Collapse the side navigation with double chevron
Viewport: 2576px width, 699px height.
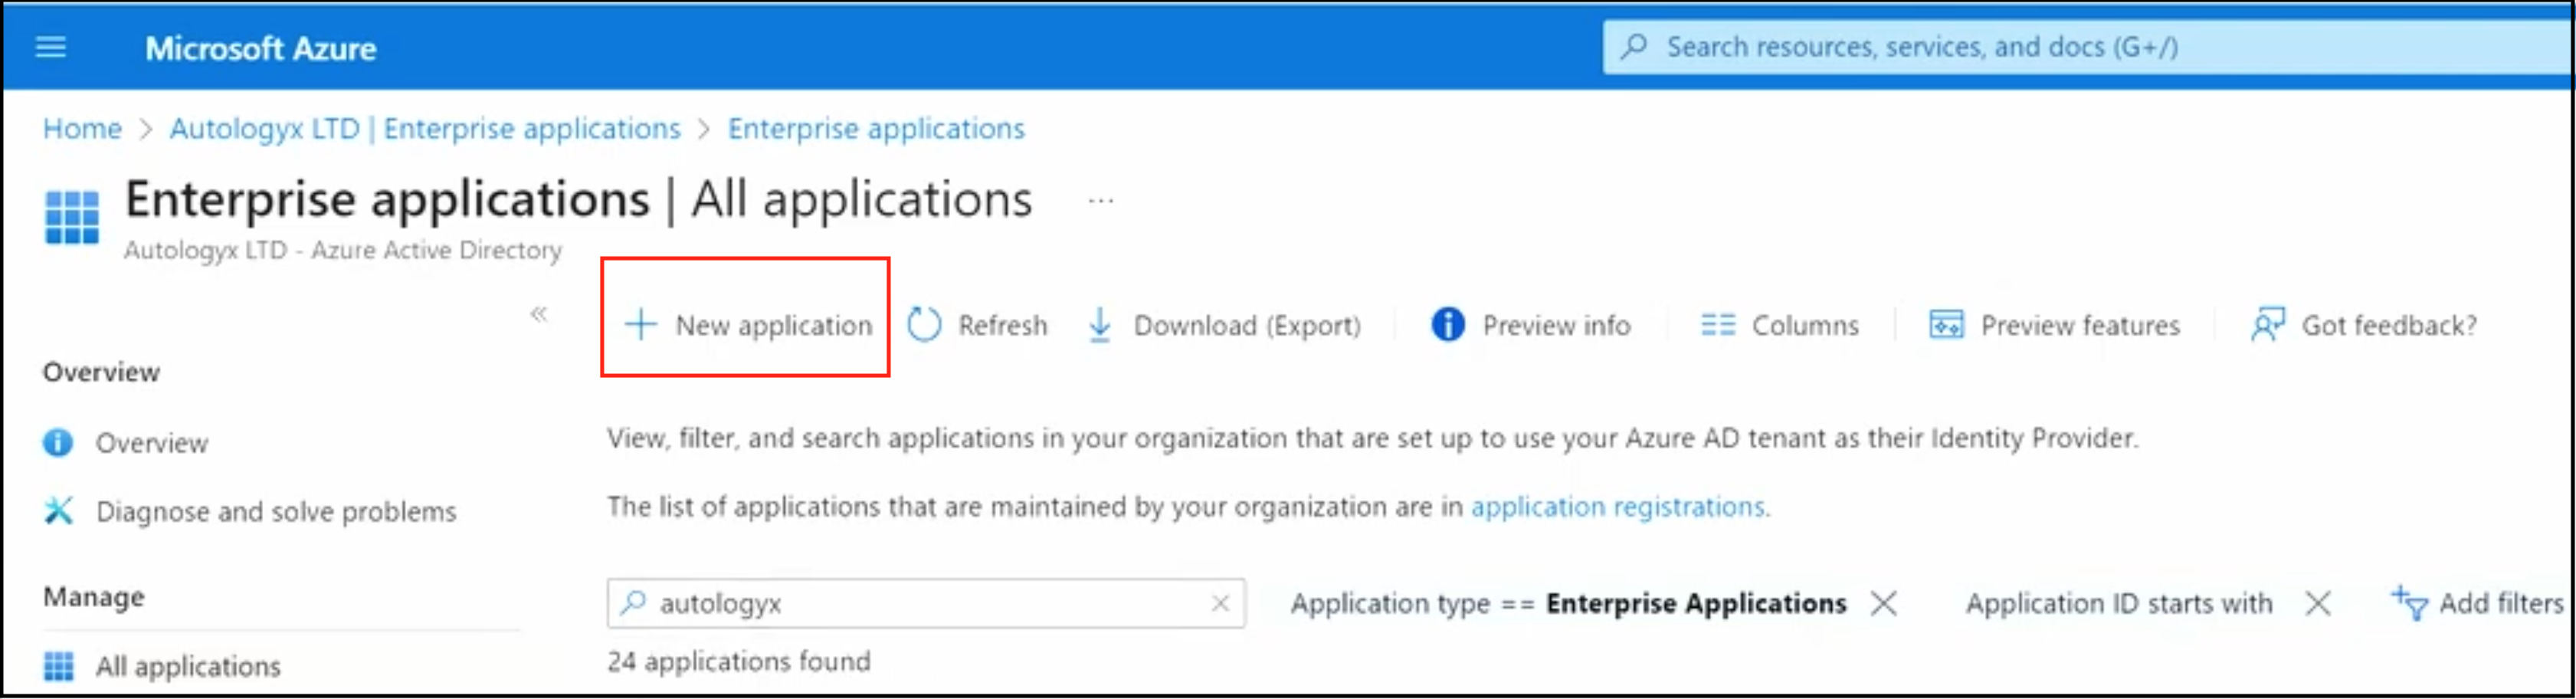(539, 314)
